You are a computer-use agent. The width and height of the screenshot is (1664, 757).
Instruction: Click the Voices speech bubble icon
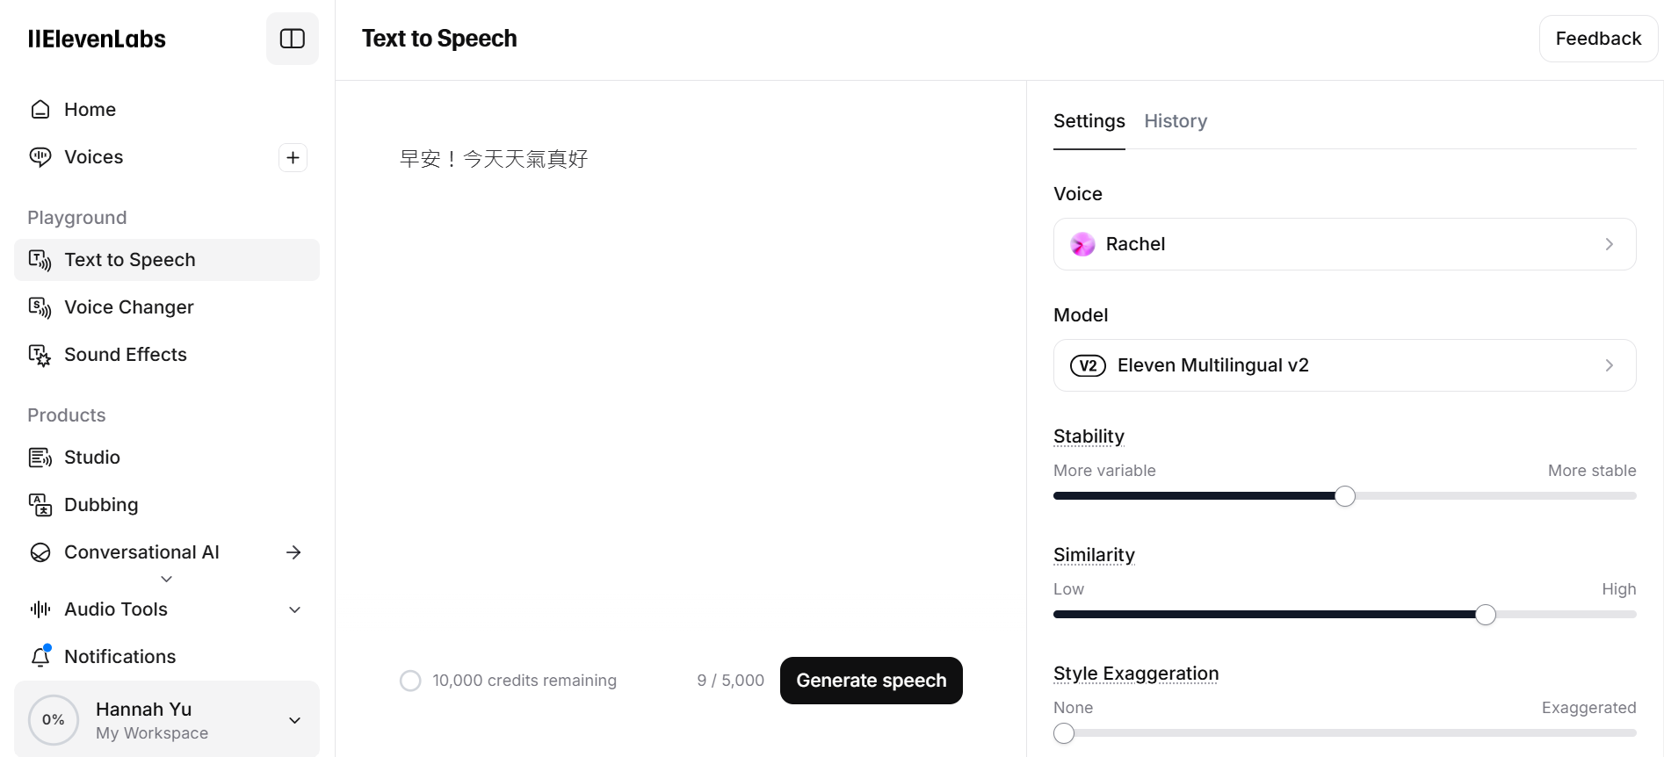point(40,157)
